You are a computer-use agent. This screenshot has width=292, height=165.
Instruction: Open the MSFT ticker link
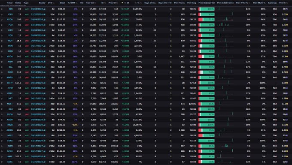tap(10, 104)
